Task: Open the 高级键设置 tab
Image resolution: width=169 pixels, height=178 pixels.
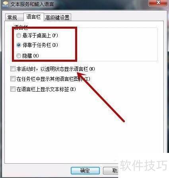Action: tap(57, 18)
